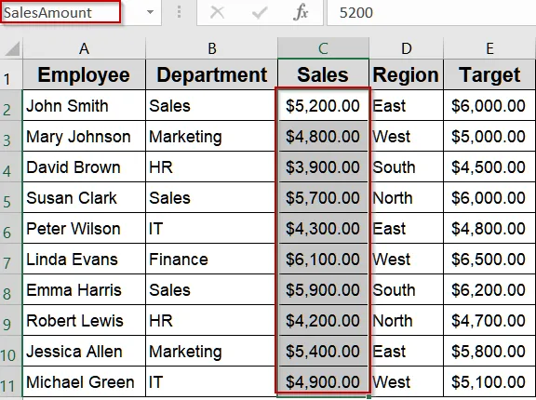Viewport: 536px width, 400px height.
Task: Open the Insert Function fx icon
Action: (x=301, y=13)
